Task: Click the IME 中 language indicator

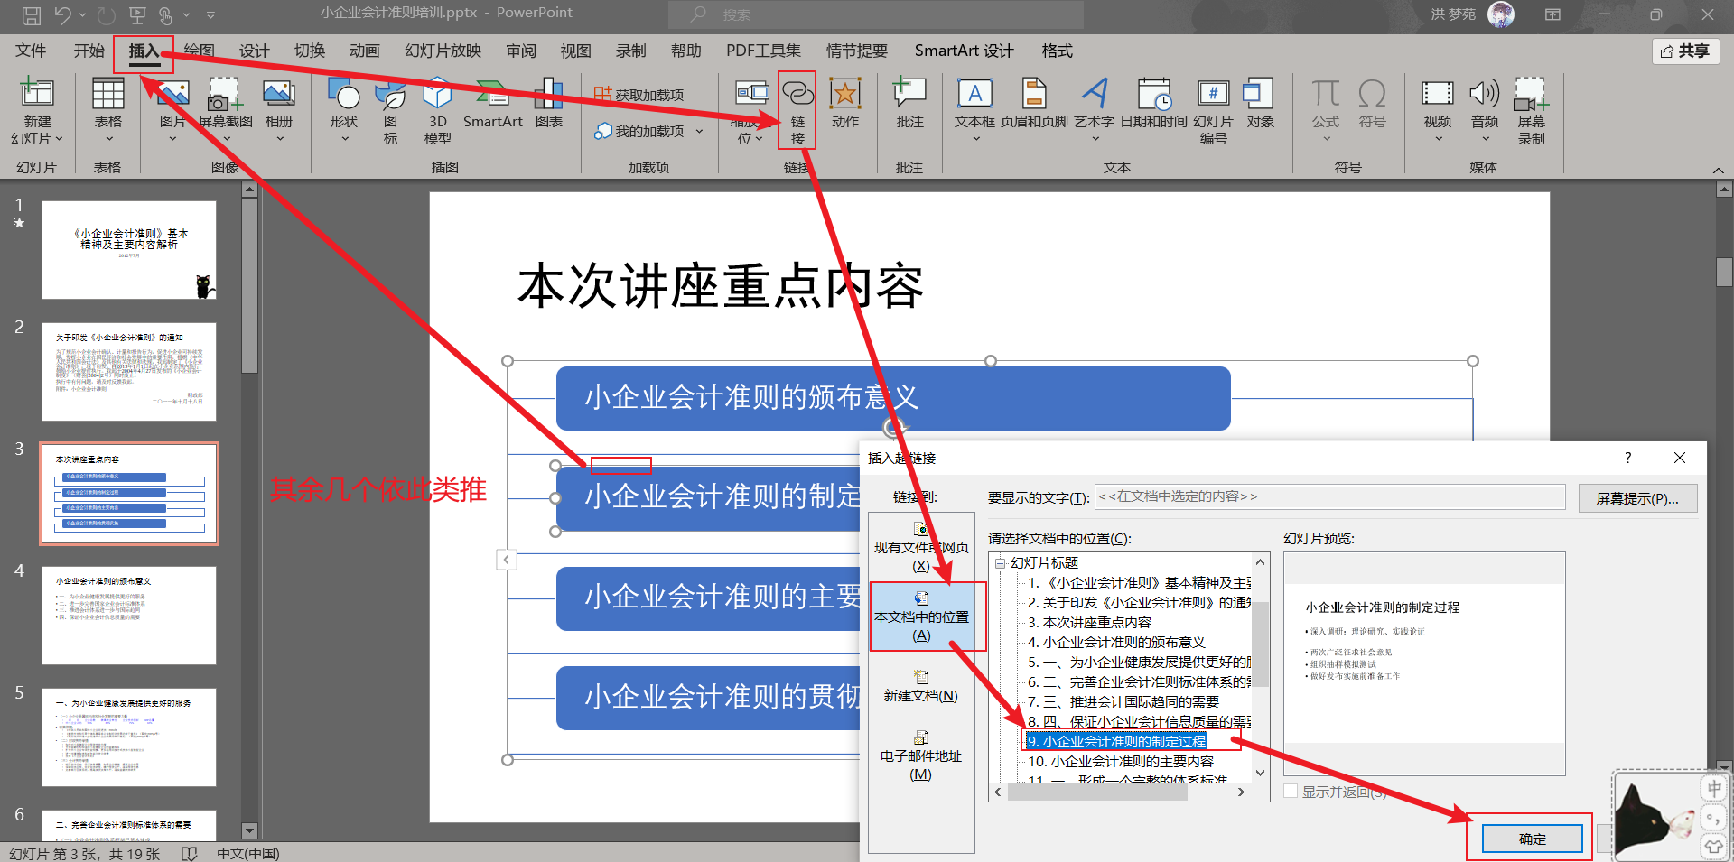Action: click(1713, 789)
